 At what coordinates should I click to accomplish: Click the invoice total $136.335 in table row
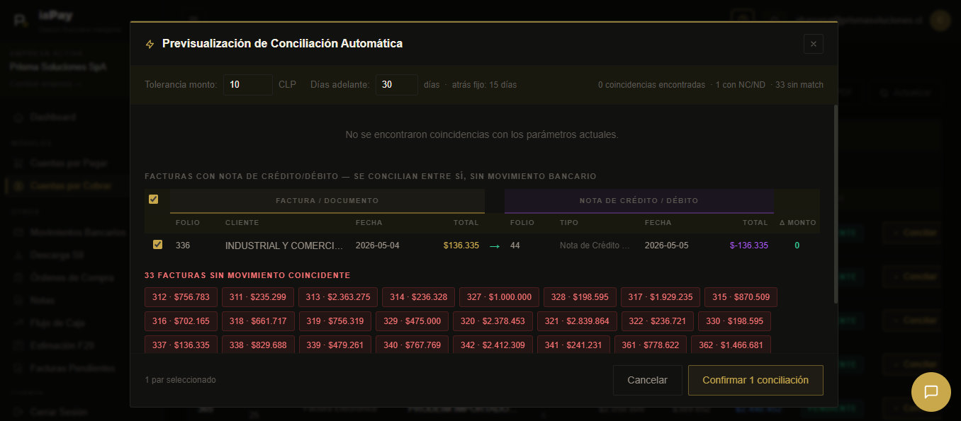point(461,246)
